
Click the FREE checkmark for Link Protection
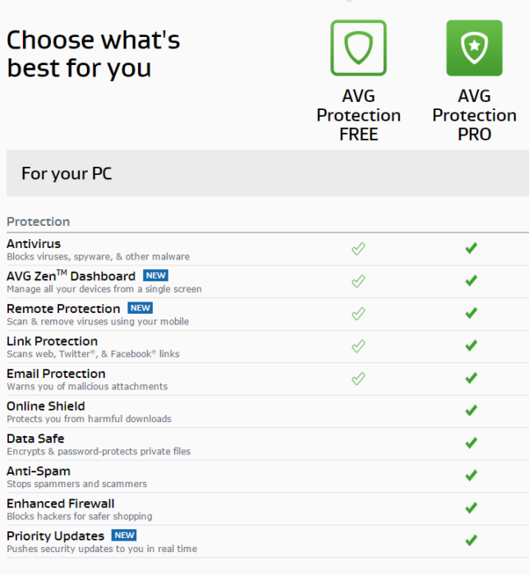pyautogui.click(x=358, y=346)
